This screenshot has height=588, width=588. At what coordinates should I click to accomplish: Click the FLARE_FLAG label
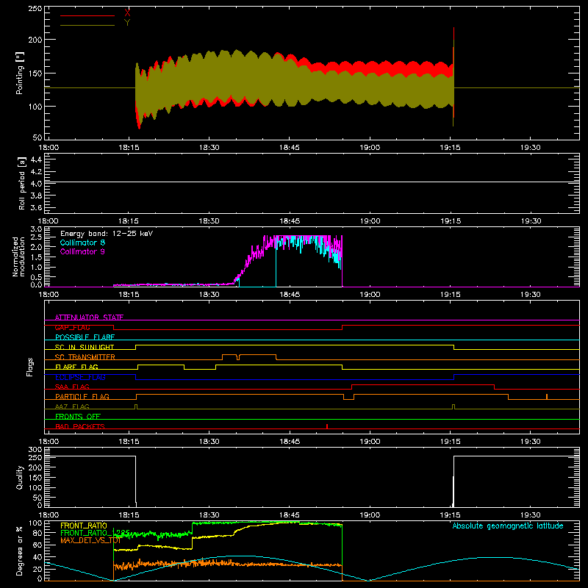[76, 367]
